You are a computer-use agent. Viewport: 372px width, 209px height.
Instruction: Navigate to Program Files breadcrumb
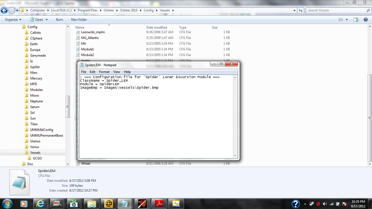pos(88,10)
